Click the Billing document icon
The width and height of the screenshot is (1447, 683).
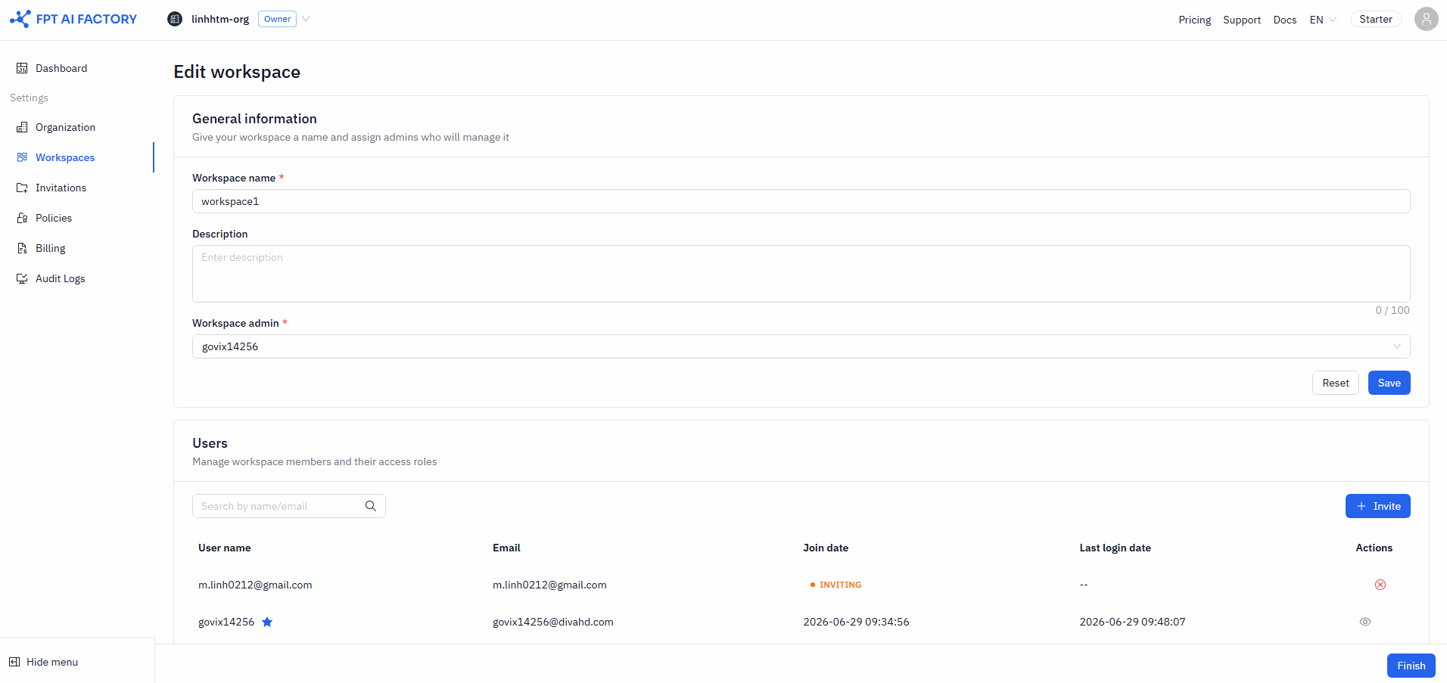click(x=22, y=248)
